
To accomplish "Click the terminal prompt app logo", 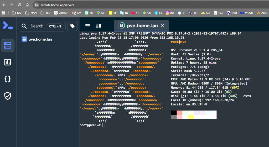I will (8, 25).
